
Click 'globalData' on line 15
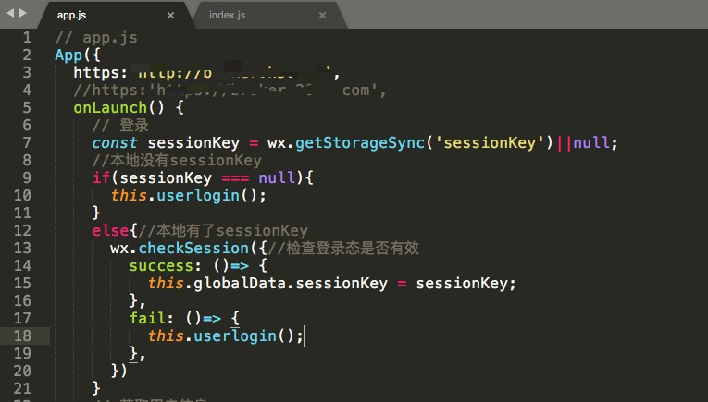(240, 284)
